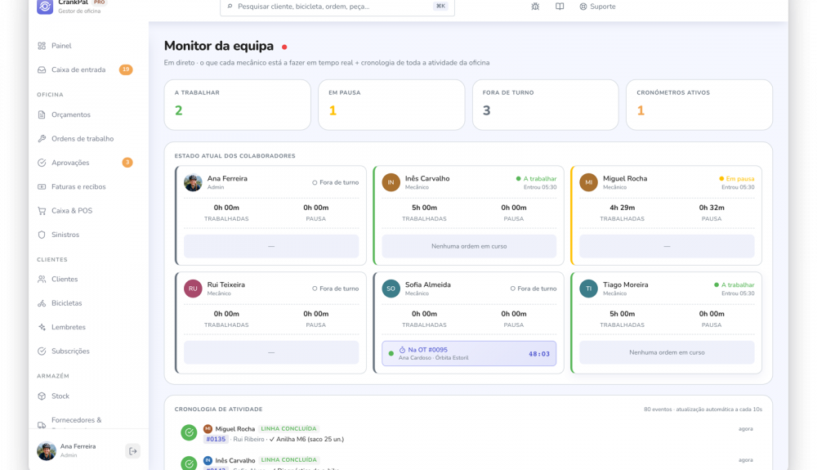Open the Painel dashboard icon

click(42, 46)
